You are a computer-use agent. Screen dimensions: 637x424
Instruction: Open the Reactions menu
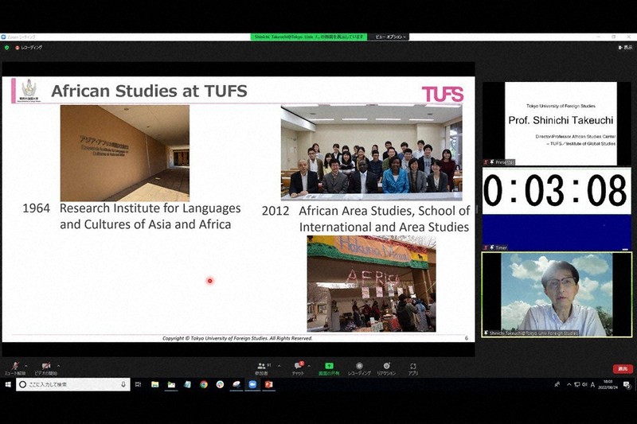tap(386, 368)
